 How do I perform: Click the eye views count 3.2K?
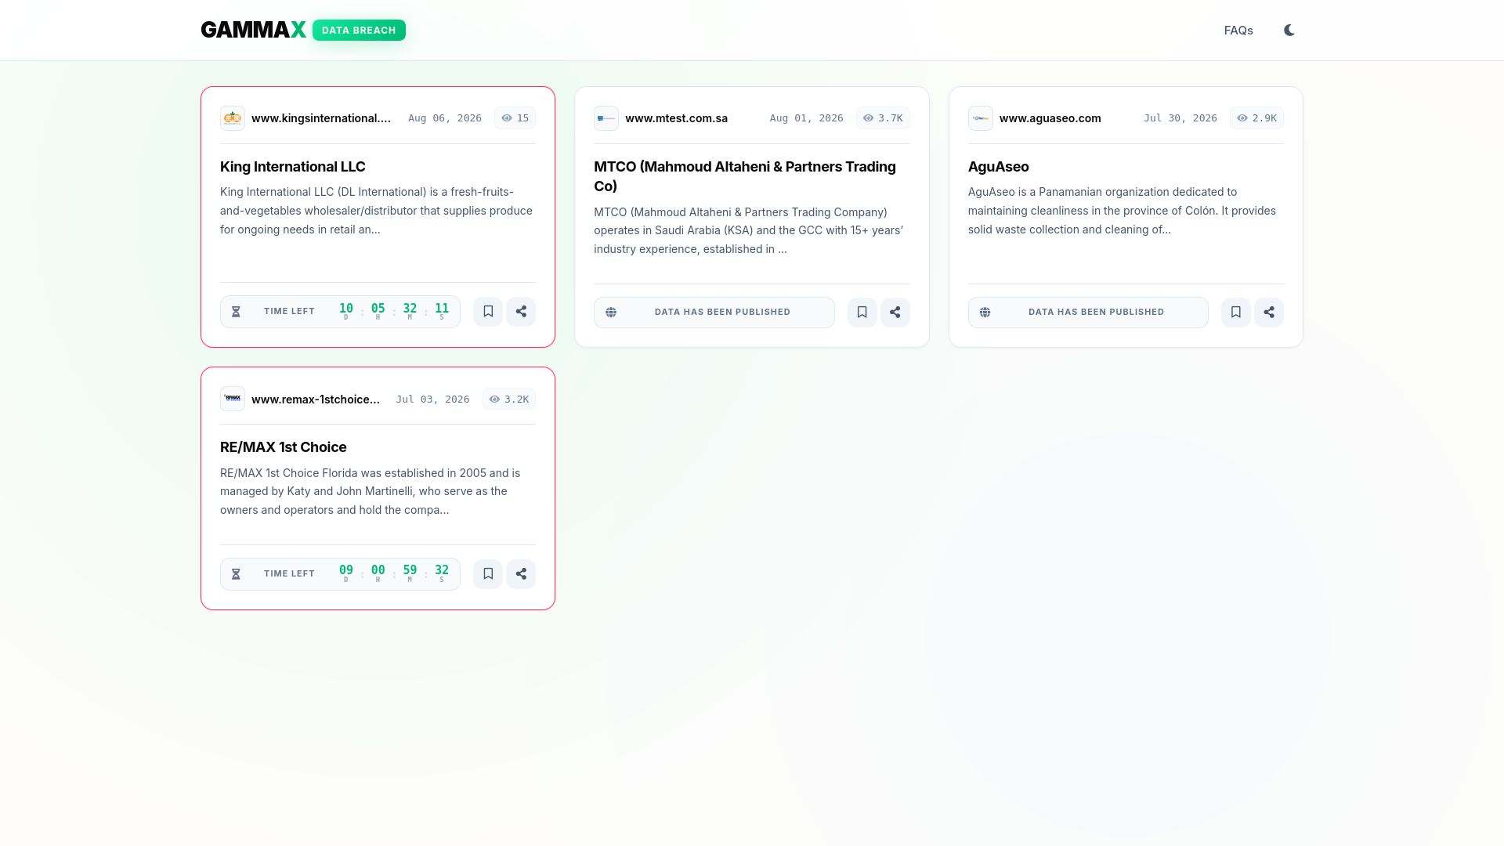click(x=509, y=399)
